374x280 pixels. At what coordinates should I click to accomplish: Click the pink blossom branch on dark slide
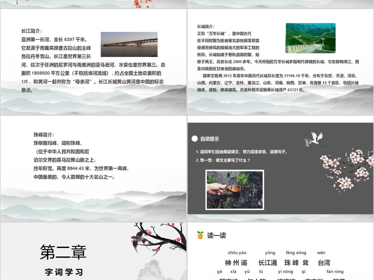click(347, 170)
